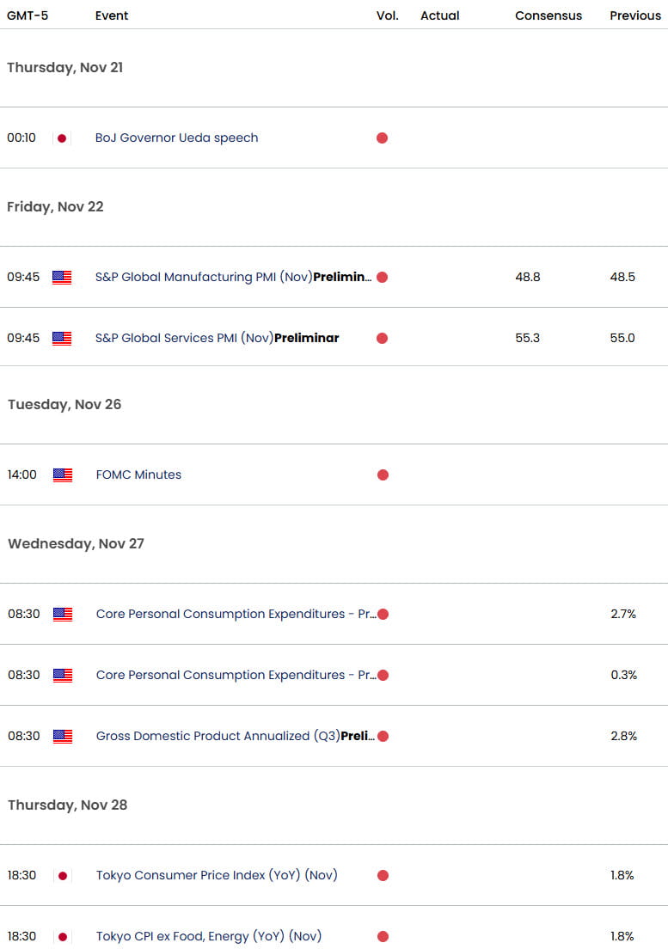This screenshot has width=668, height=949.
Task: Click the Vol. column header
Action: pyautogui.click(x=388, y=15)
